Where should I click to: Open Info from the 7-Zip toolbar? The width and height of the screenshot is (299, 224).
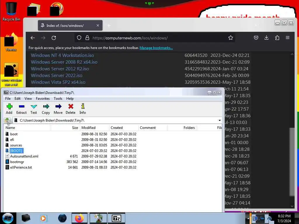tap(83, 109)
